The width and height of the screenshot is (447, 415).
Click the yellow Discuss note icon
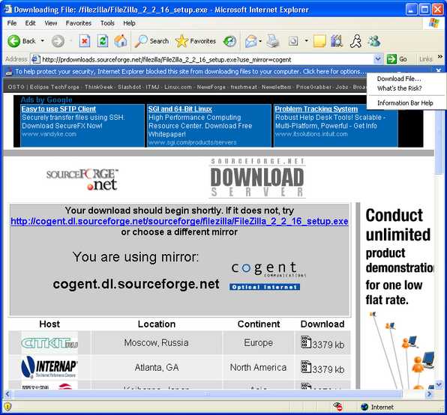point(319,41)
